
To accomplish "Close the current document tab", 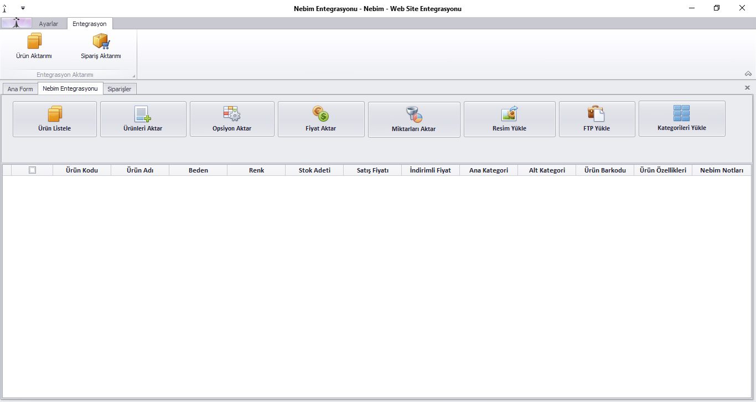I will coord(747,88).
